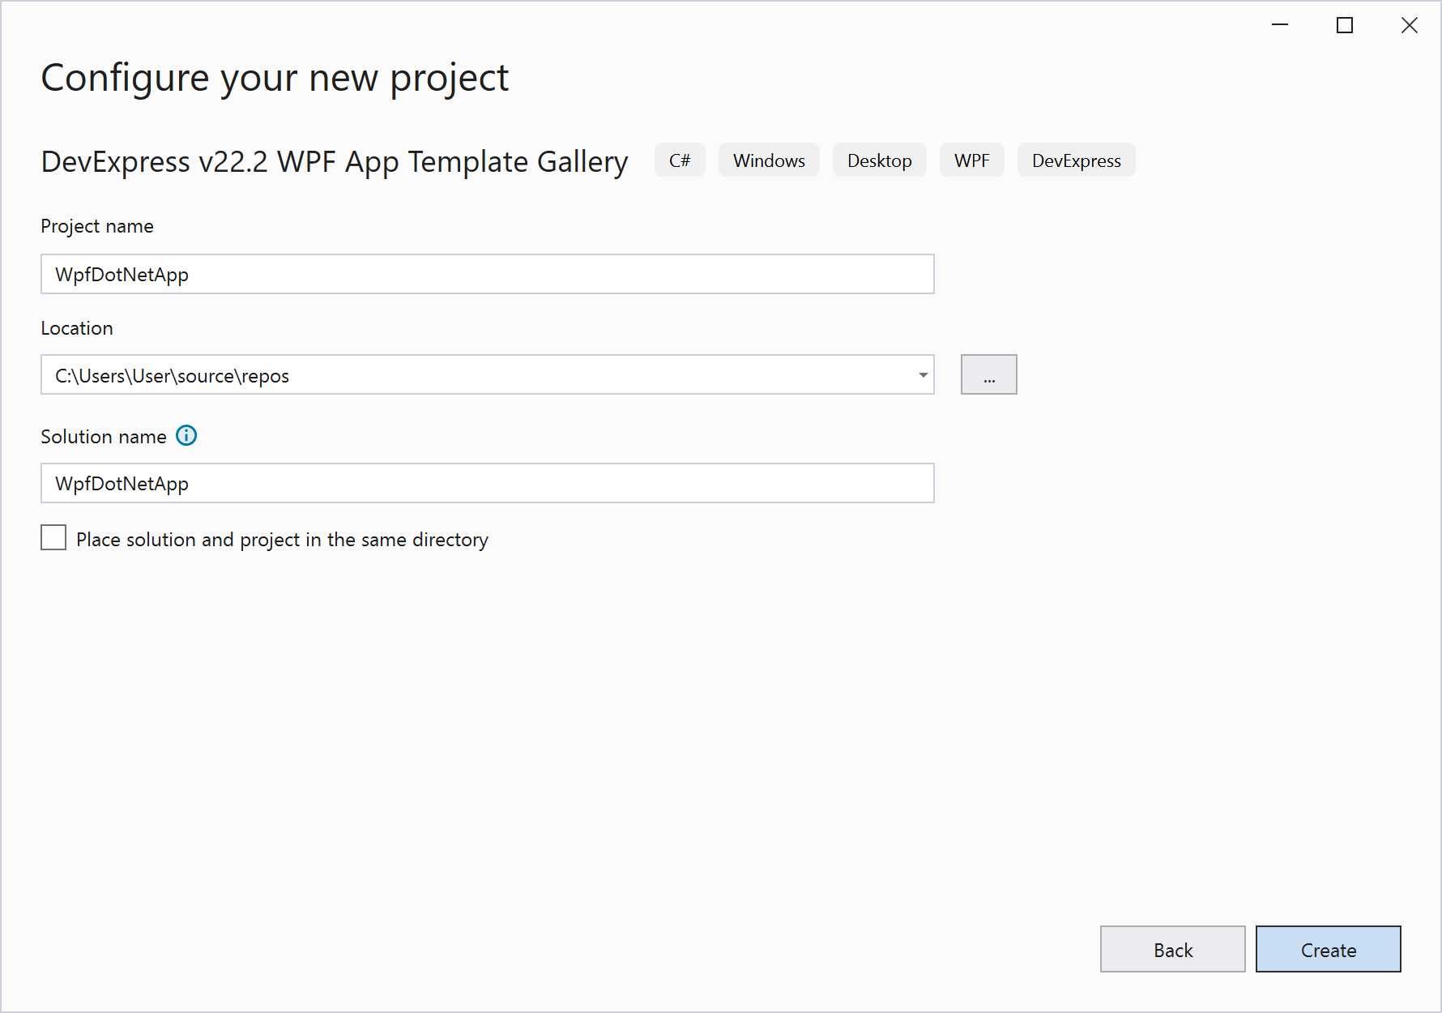Enable placing solution and project in same directory
Viewport: 1442px width, 1013px height.
53,538
